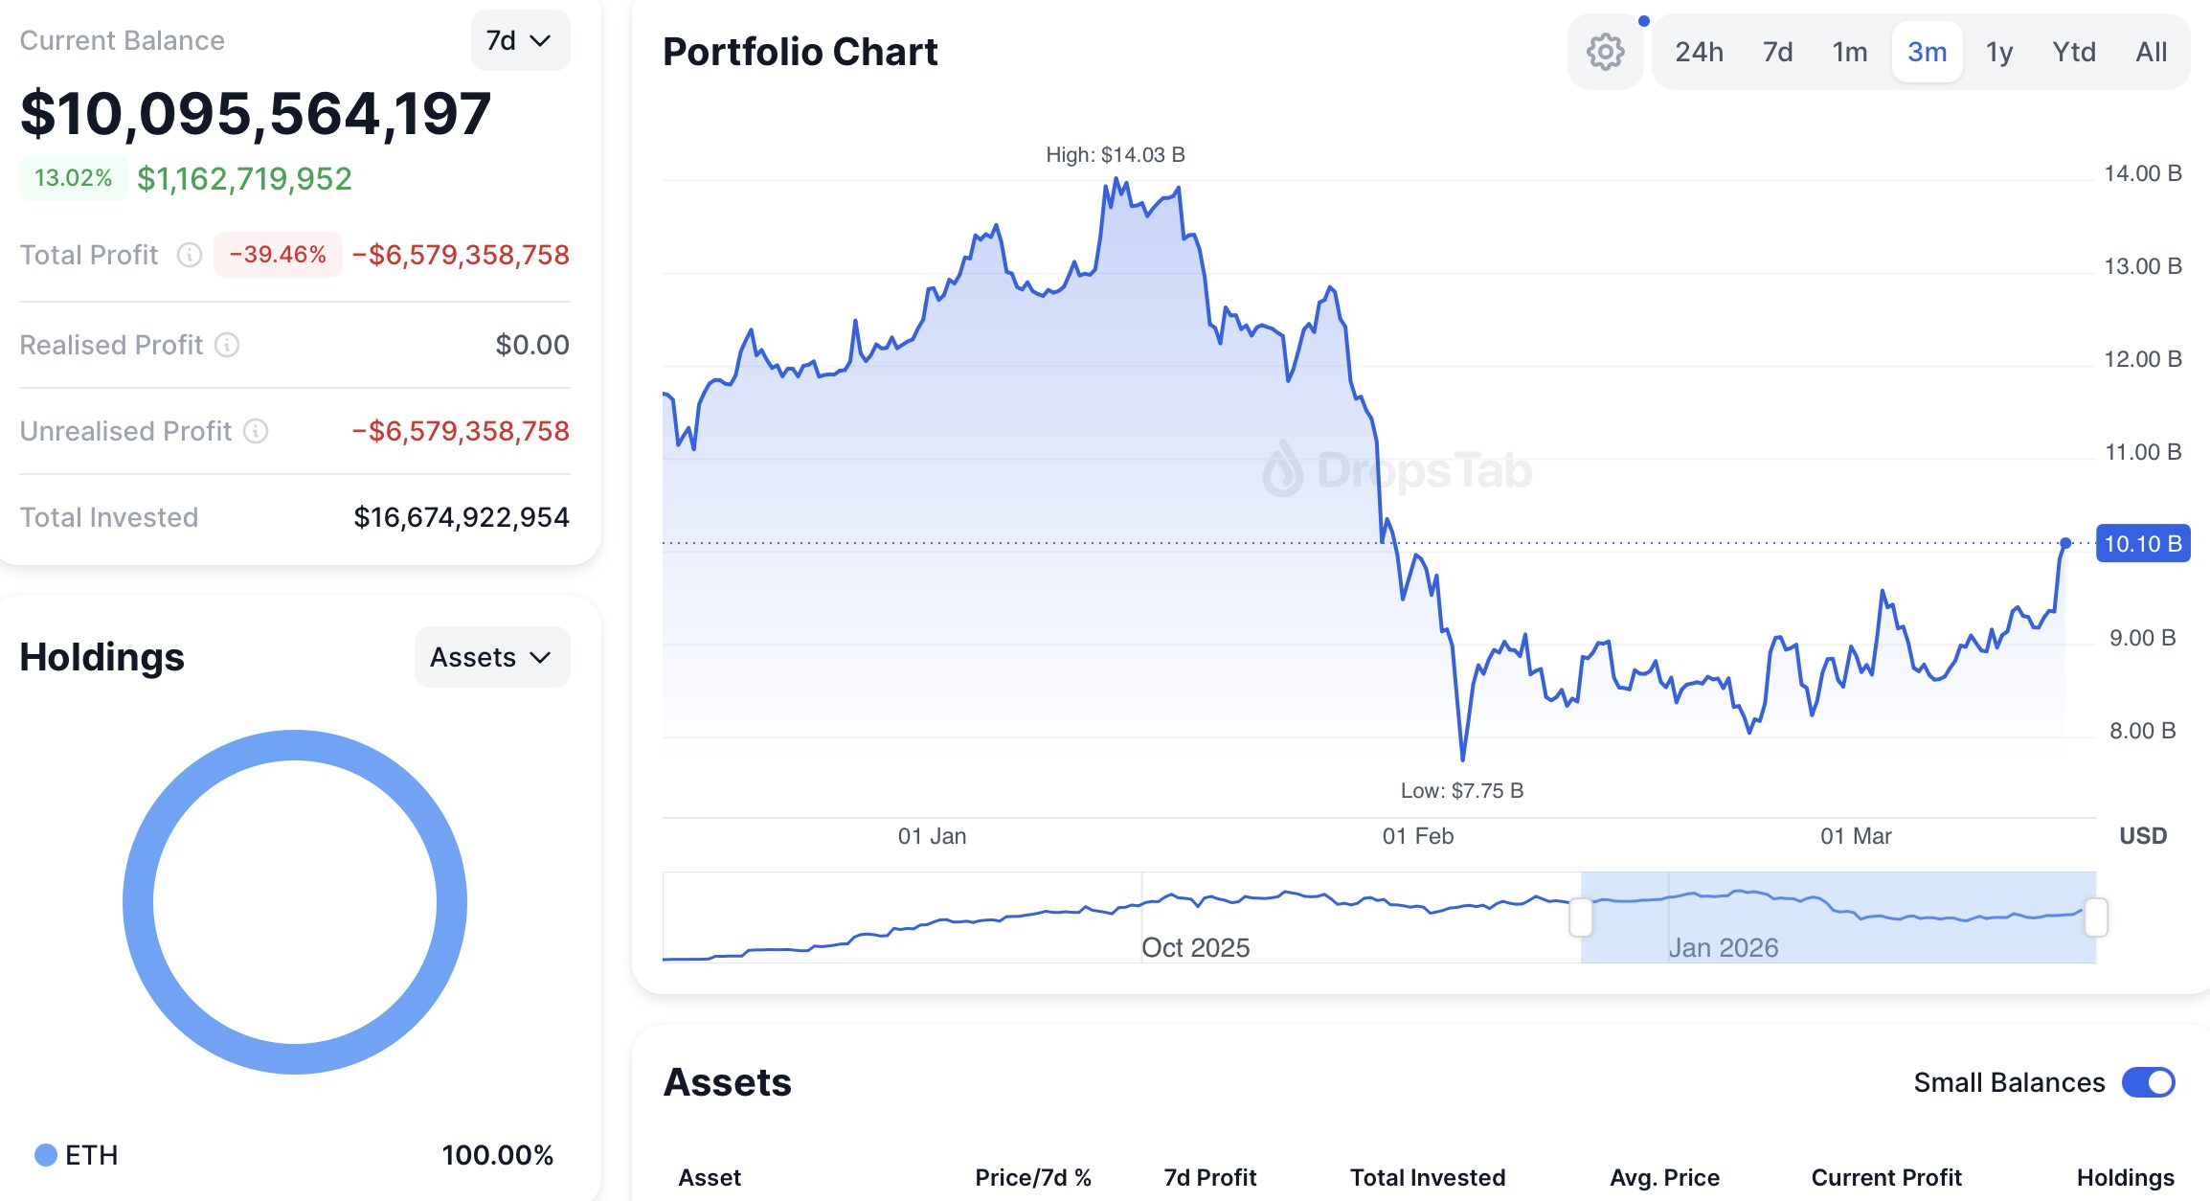The height and width of the screenshot is (1201, 2210).
Task: Click the ETH holdings donut ring
Action: [137, 902]
